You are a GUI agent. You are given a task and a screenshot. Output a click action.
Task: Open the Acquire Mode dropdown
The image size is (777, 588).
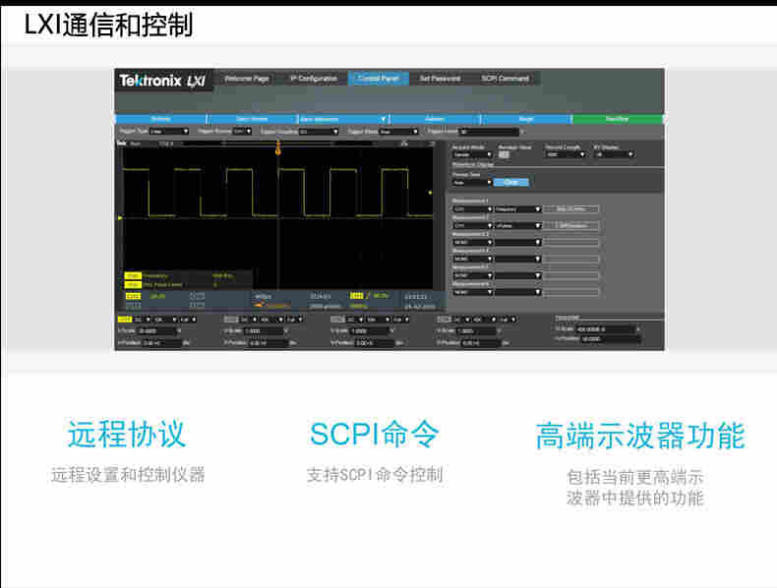click(x=472, y=154)
